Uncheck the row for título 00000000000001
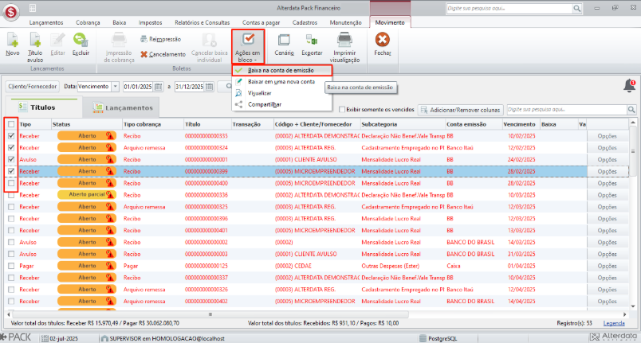This screenshot has width=641, height=343. 11,159
